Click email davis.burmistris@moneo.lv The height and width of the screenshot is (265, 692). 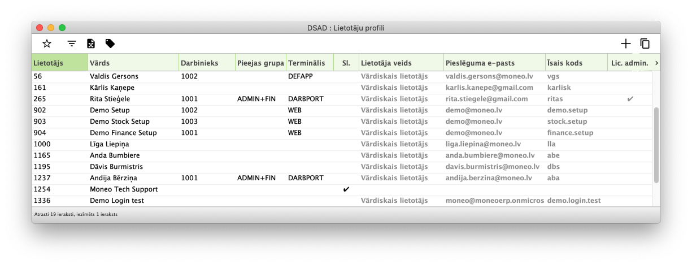click(x=494, y=167)
